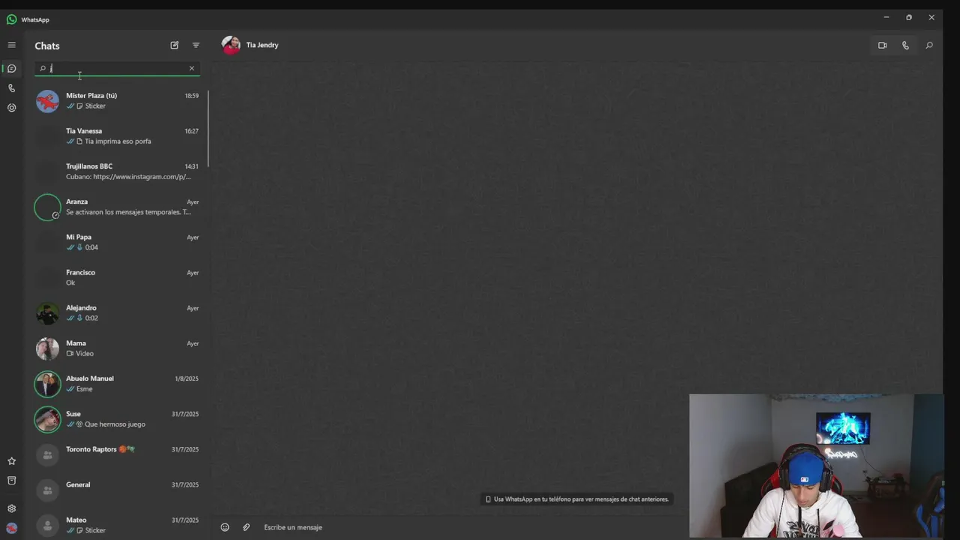Image resolution: width=960 pixels, height=540 pixels.
Task: Click Aranza's status ring avatar
Action: point(47,207)
